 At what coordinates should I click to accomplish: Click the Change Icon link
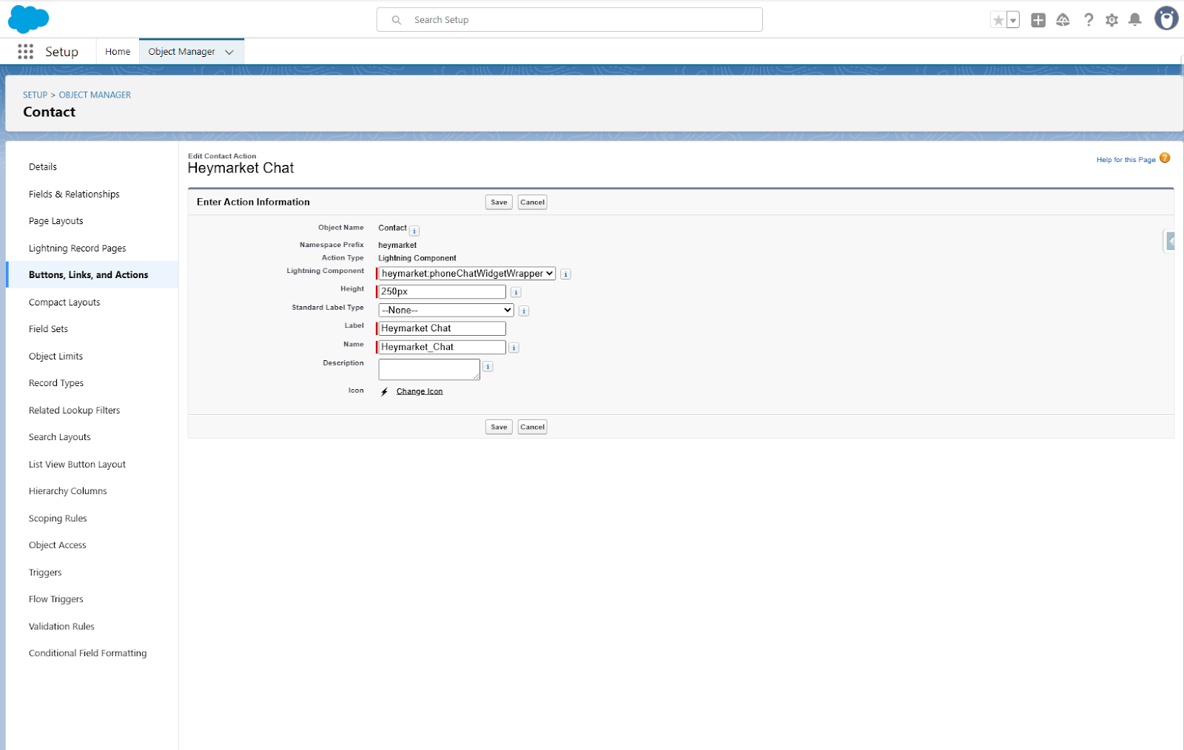(419, 391)
